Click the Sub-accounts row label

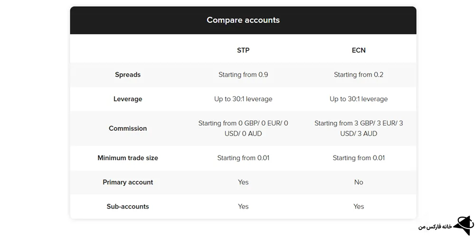point(128,207)
